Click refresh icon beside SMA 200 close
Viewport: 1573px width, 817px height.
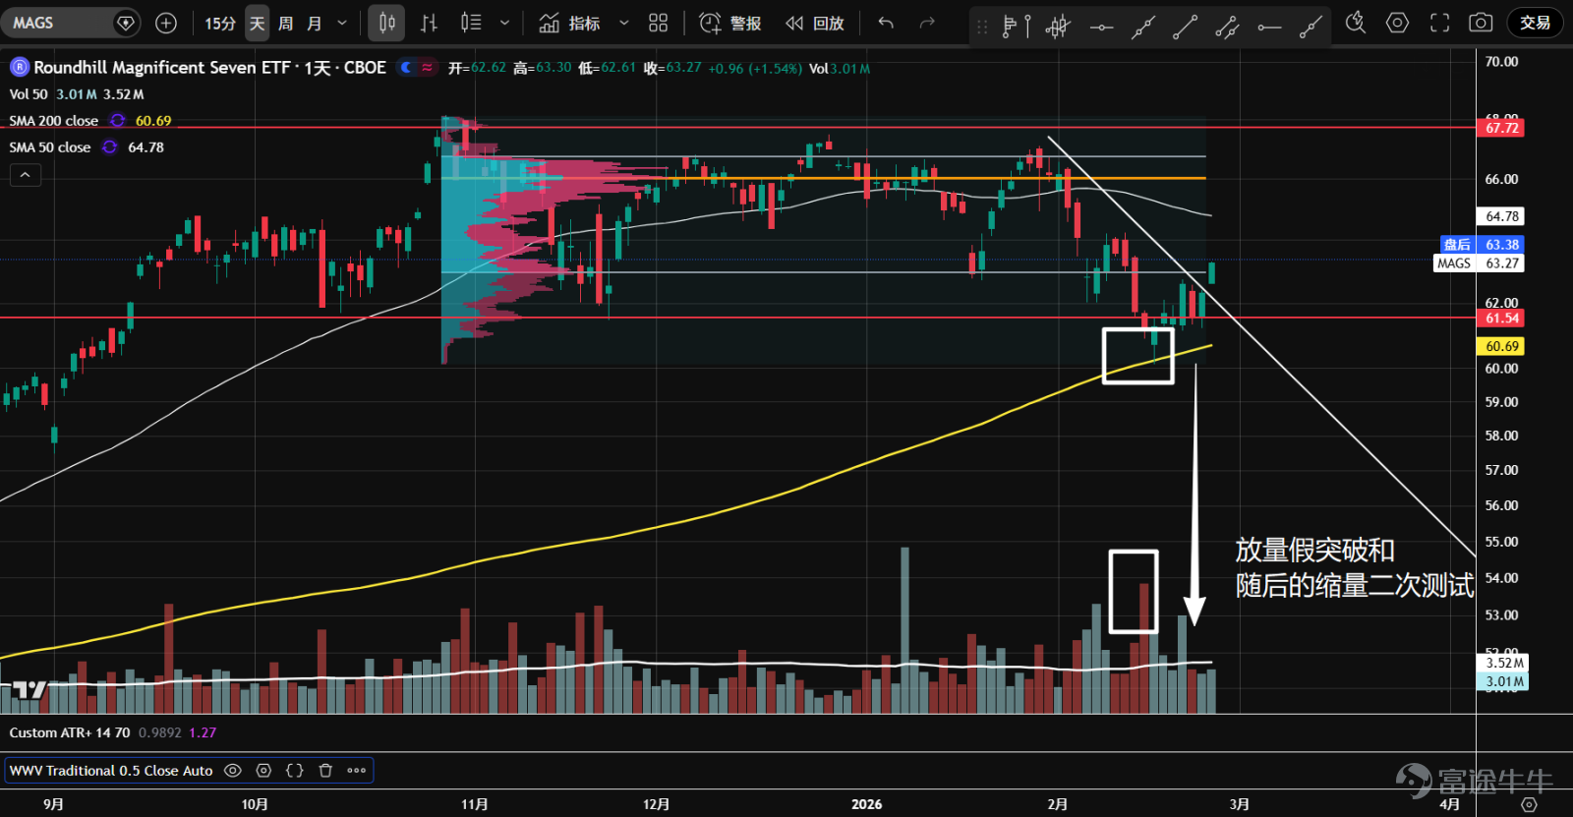118,121
